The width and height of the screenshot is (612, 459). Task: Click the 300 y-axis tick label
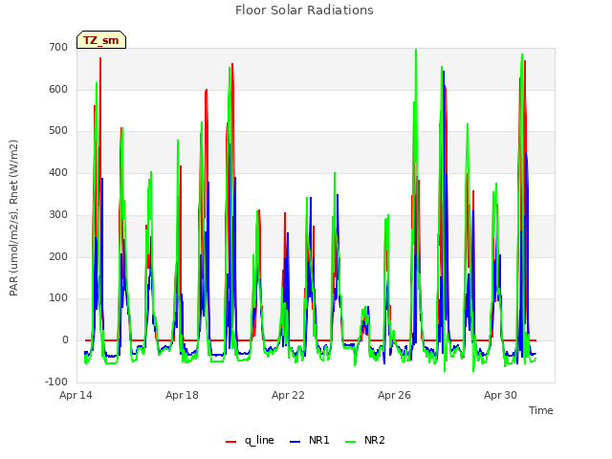58,214
